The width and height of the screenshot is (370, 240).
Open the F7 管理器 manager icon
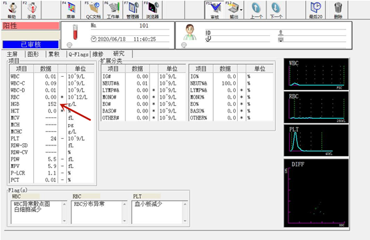133,10
